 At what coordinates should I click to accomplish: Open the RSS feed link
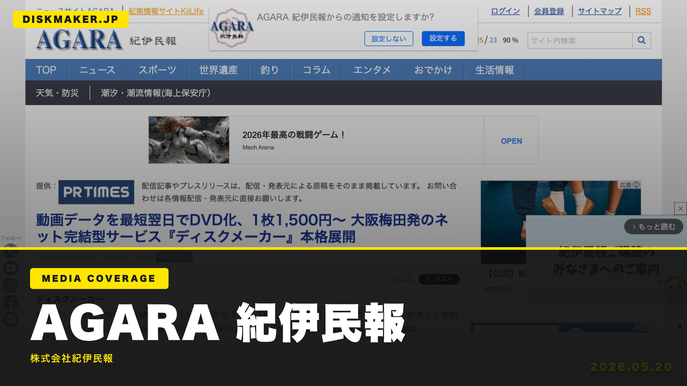[643, 11]
